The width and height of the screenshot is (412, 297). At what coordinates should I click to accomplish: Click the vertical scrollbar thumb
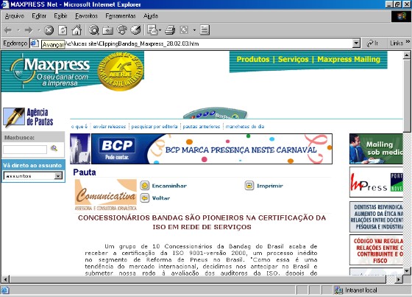point(407,96)
